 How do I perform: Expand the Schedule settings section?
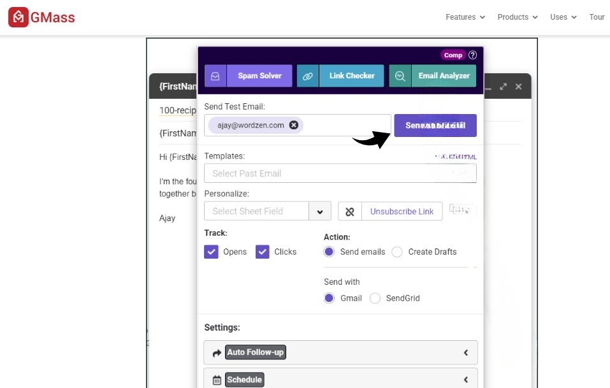pyautogui.click(x=341, y=378)
